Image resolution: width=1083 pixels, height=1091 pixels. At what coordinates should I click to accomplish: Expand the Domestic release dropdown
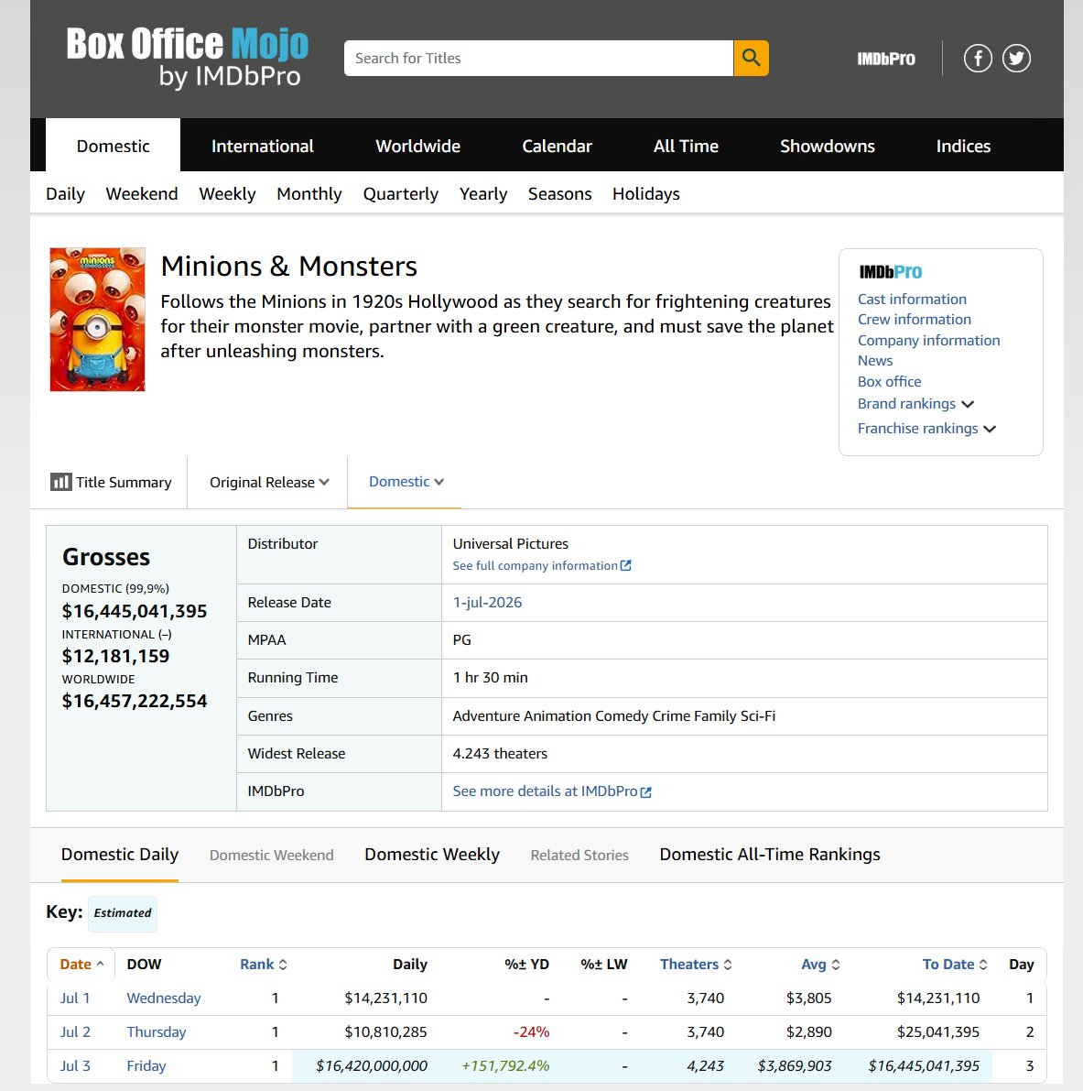[x=406, y=482]
